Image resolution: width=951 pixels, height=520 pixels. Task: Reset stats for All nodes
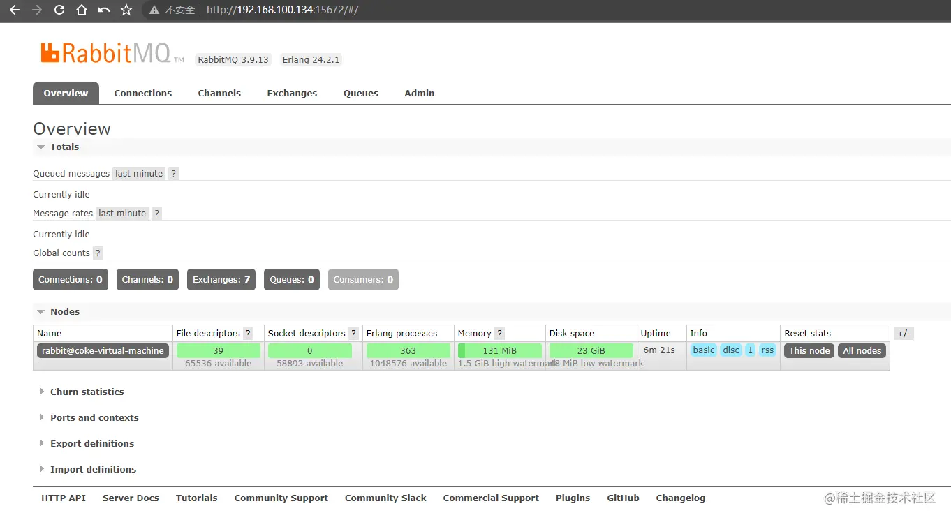tap(862, 351)
